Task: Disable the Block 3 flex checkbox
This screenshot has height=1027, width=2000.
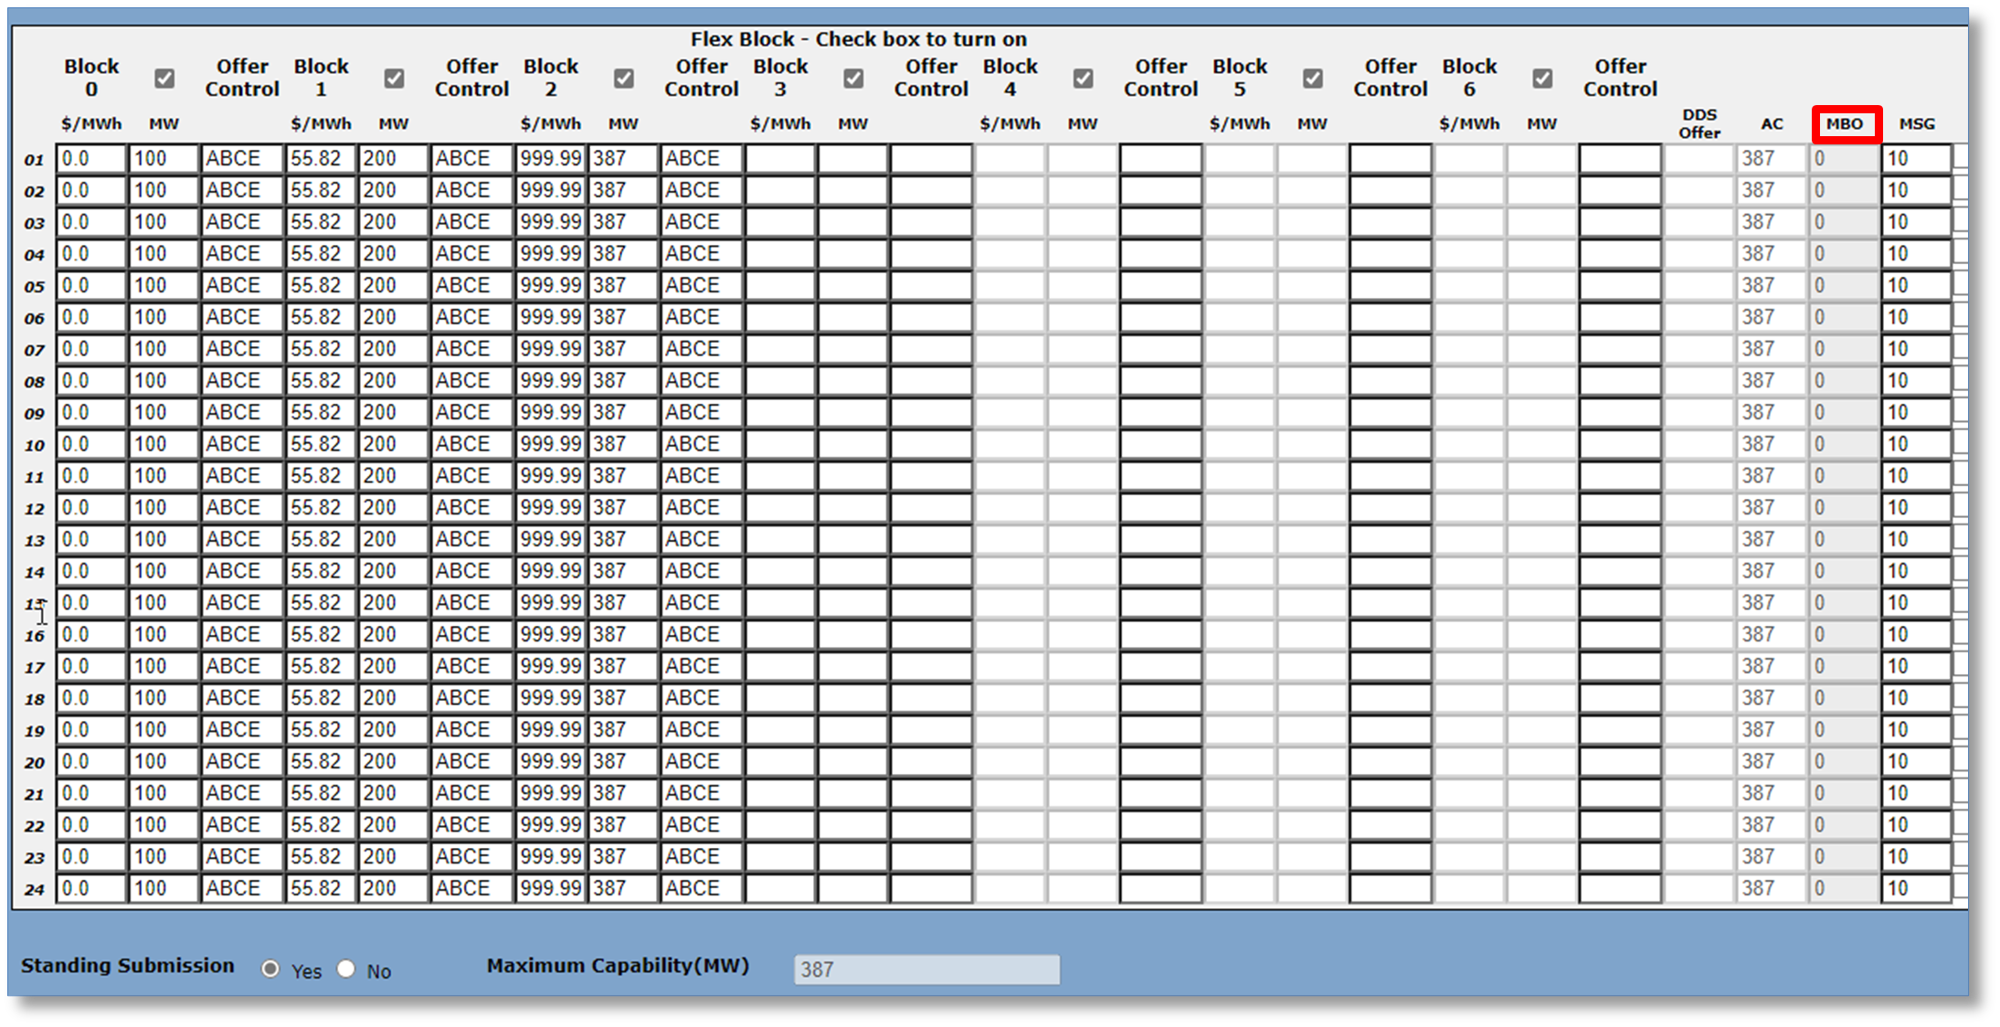Action: [853, 79]
